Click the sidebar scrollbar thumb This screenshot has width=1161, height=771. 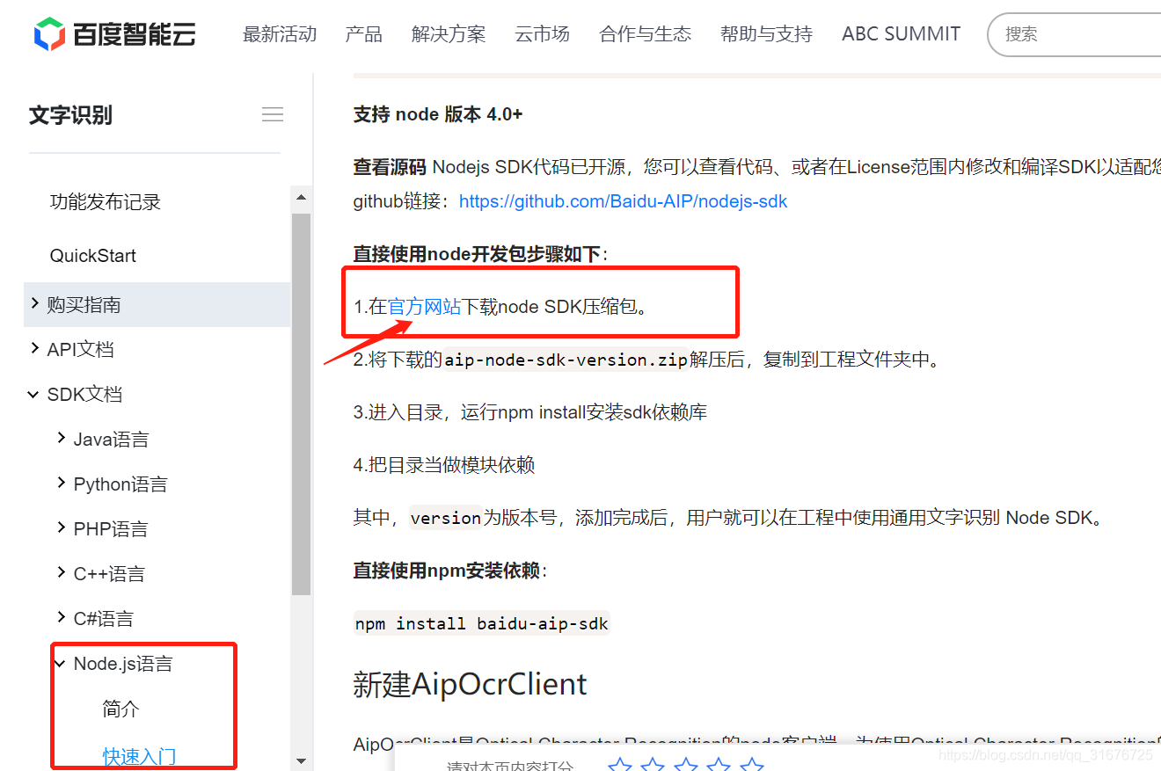301,404
